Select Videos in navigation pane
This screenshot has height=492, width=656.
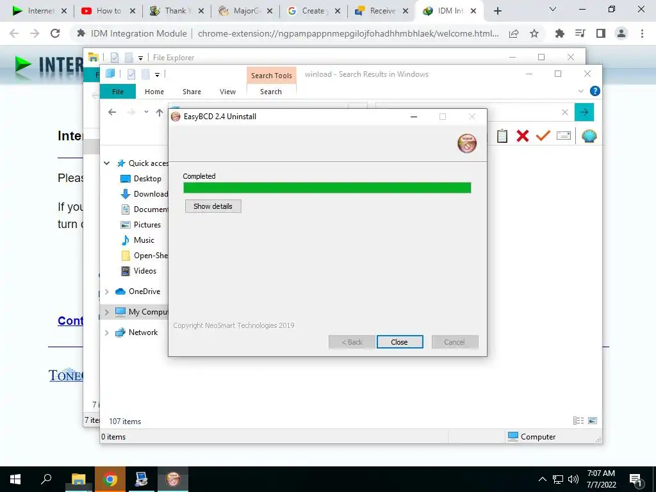click(138, 271)
